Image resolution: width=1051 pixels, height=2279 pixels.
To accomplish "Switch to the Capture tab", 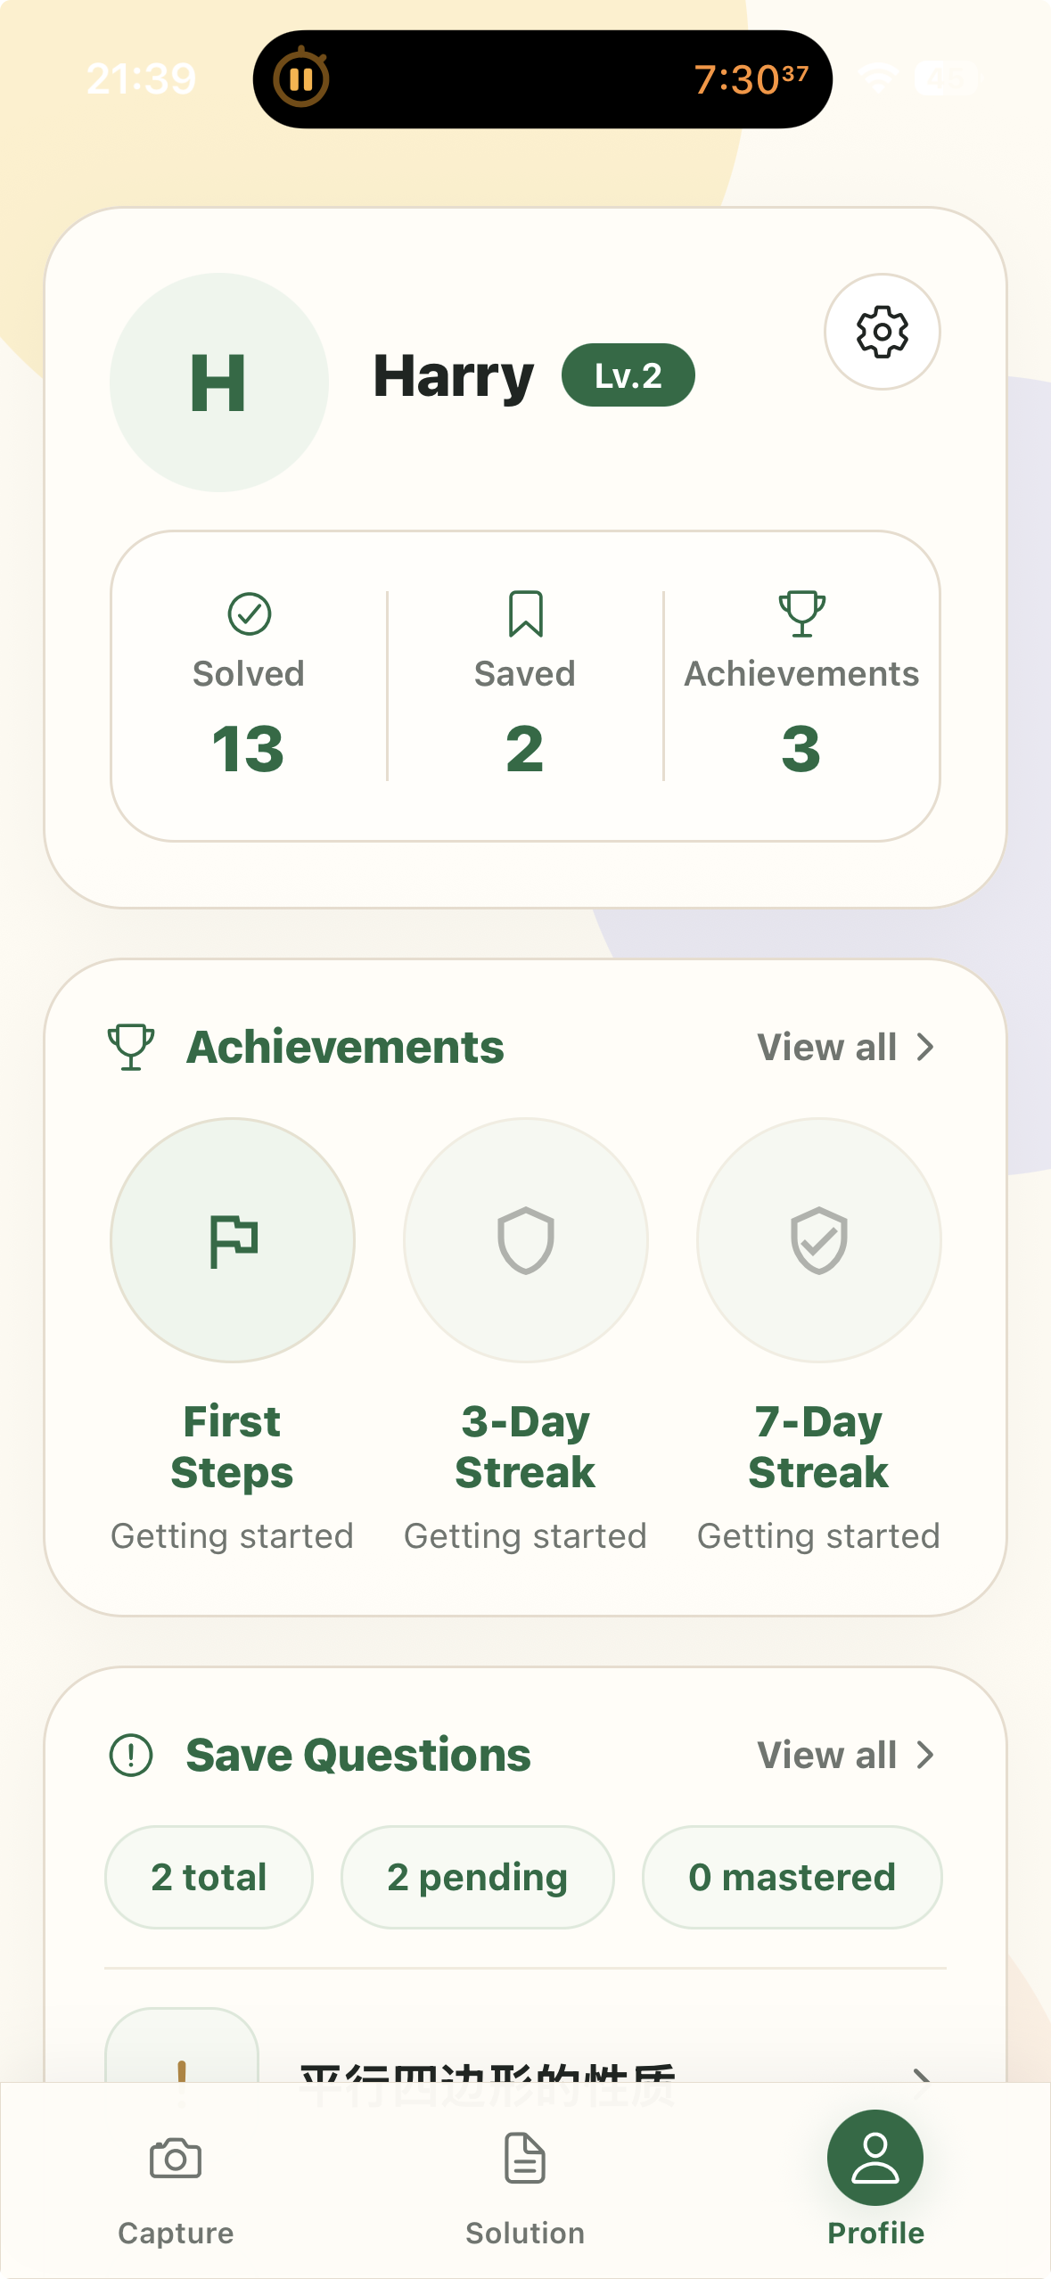I will click(x=176, y=2188).
